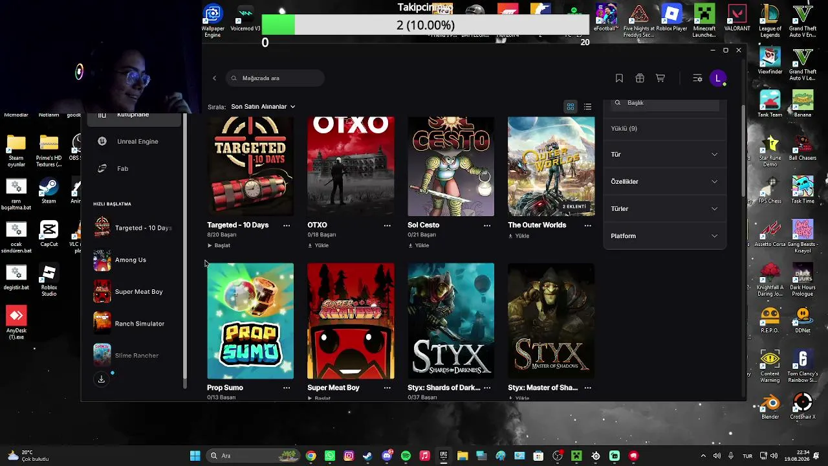
Task: Open Google Chrome from the taskbar
Action: pos(311,456)
